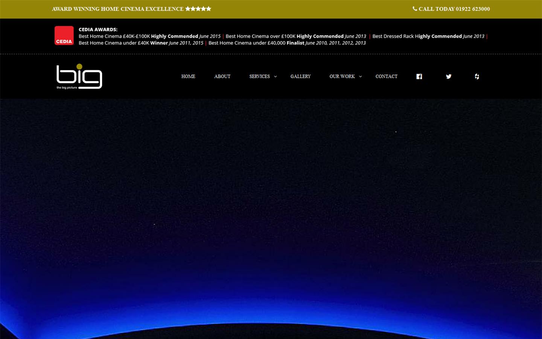542x339 pixels.
Task: Select the red CEDIA badge logo
Action: pos(64,35)
